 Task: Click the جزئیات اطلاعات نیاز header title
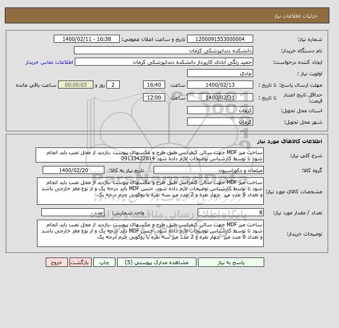(295, 16)
